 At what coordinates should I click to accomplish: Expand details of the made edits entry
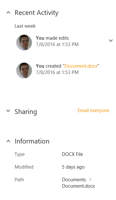(x=111, y=41)
